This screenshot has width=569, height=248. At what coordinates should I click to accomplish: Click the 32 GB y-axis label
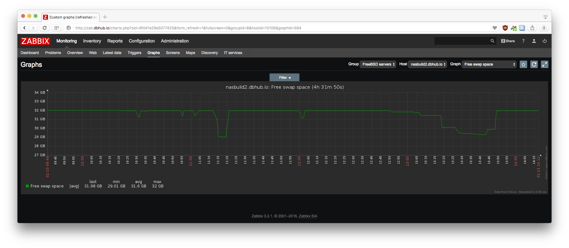40,110
